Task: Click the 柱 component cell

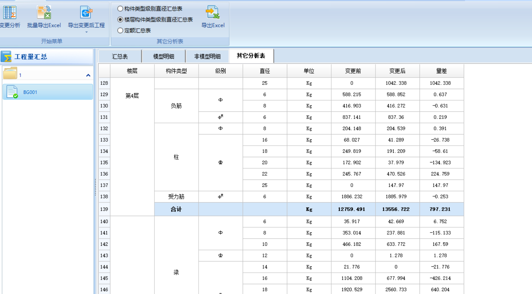Action: [177, 157]
